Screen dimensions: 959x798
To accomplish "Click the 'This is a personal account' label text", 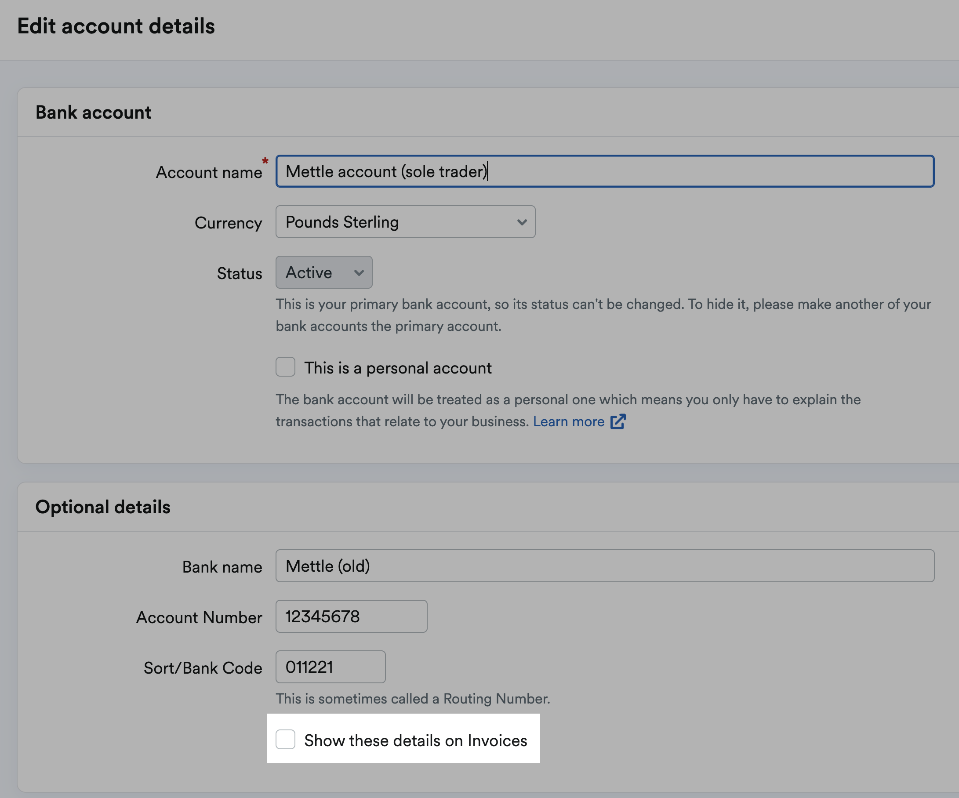I will click(398, 368).
